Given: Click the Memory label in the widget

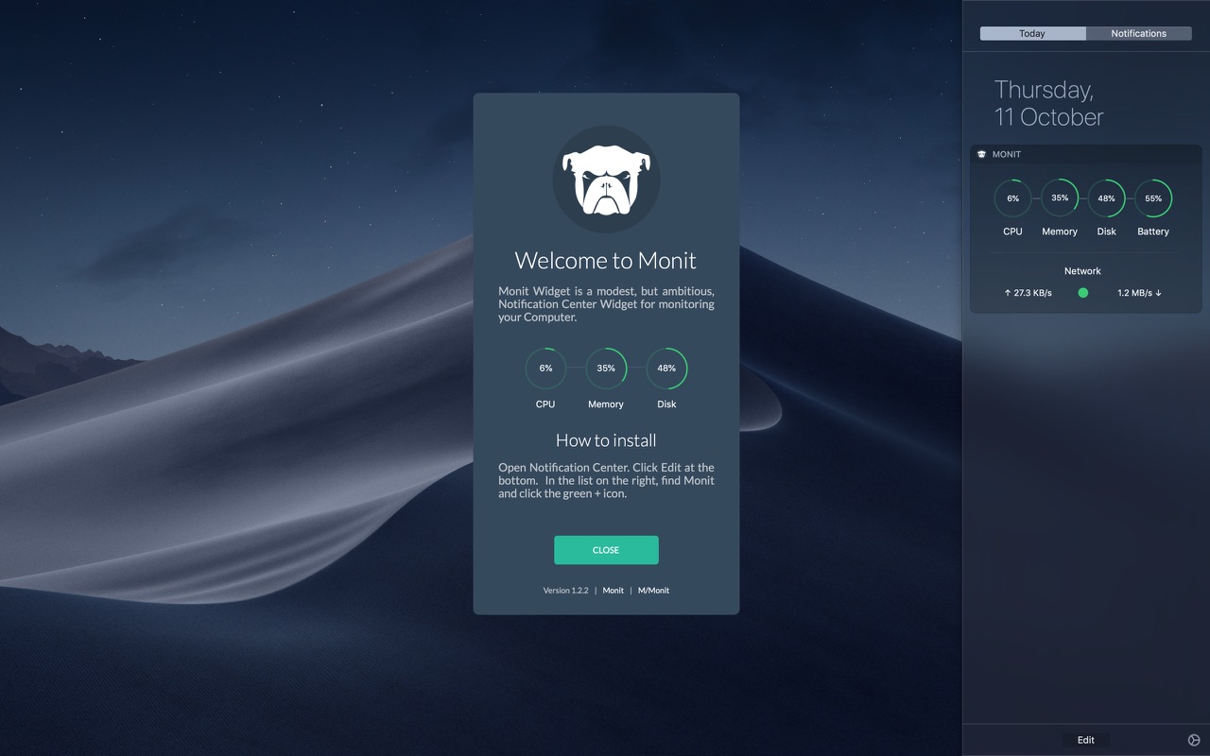Looking at the screenshot, I should [x=1060, y=232].
